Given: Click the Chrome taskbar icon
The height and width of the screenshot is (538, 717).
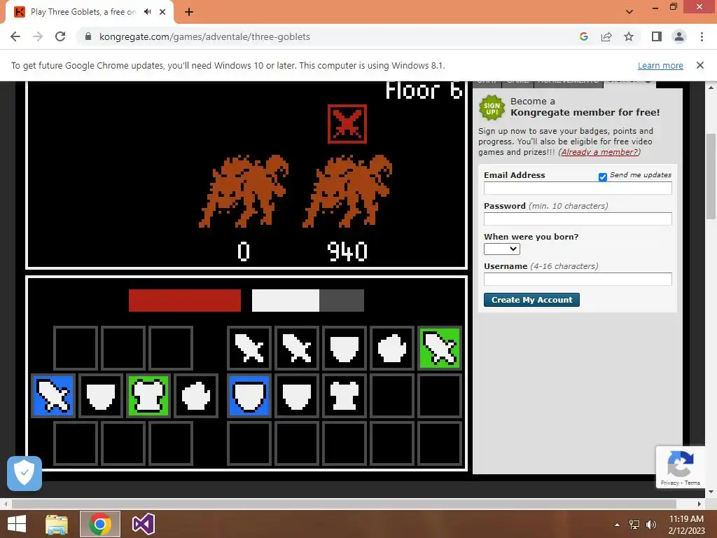Looking at the screenshot, I should [x=100, y=524].
